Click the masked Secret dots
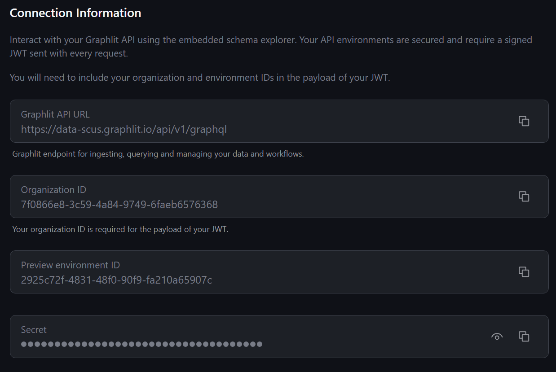The image size is (556, 372). (141, 345)
